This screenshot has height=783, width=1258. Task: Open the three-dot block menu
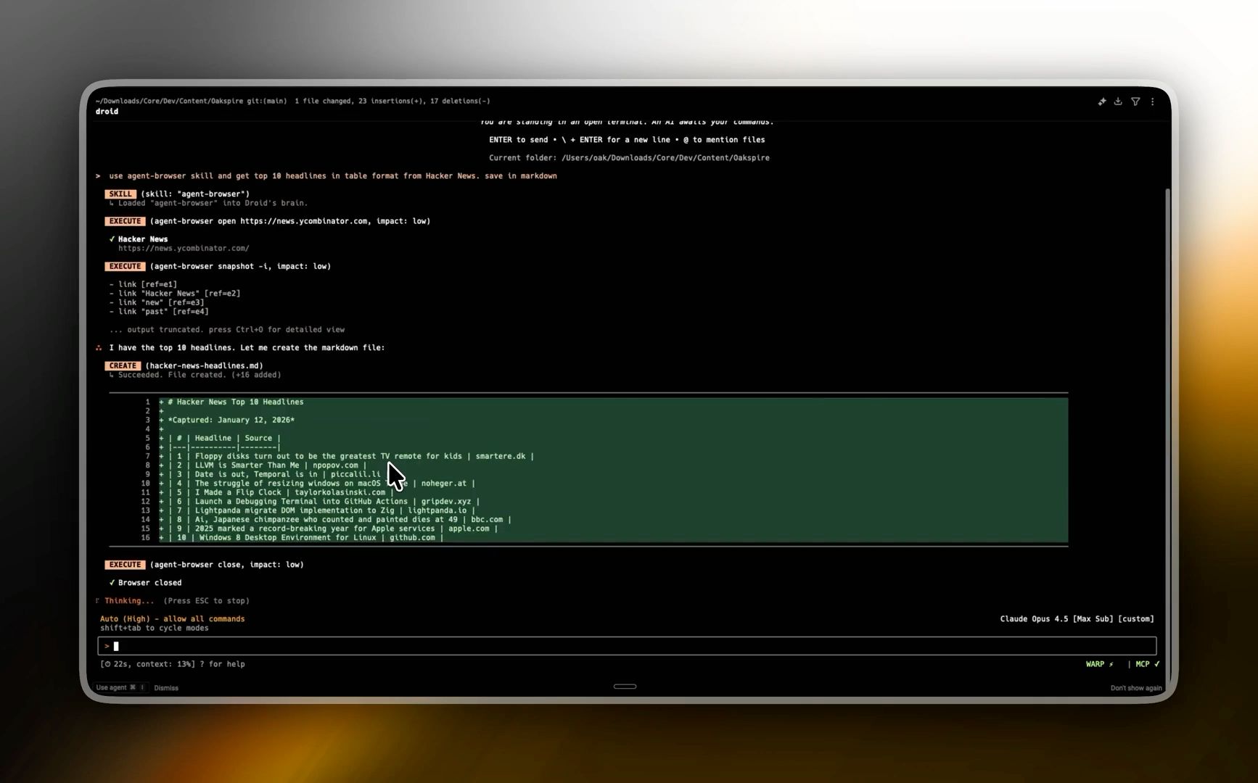[x=1152, y=101]
